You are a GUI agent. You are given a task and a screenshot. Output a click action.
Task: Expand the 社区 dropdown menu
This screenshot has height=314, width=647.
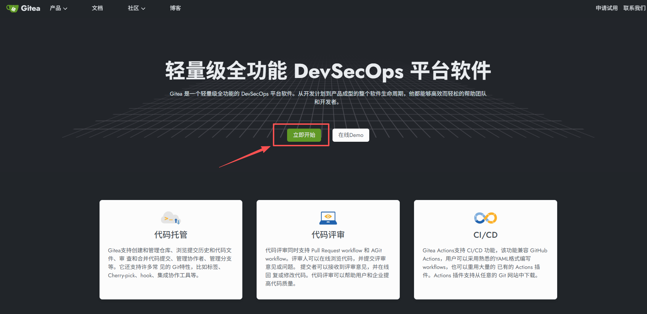[x=137, y=8]
